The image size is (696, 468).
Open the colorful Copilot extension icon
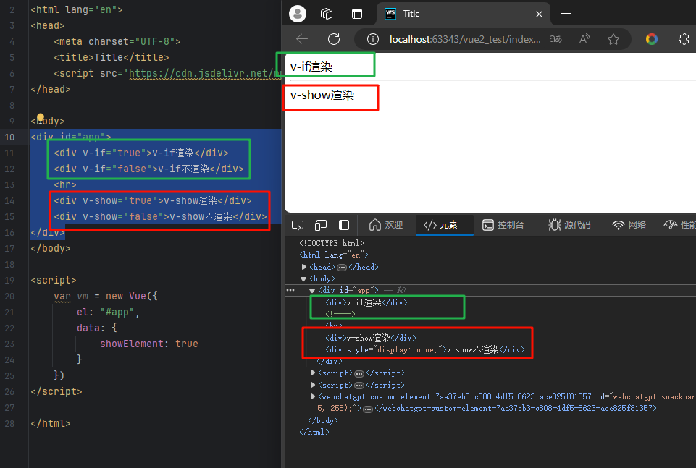point(652,39)
